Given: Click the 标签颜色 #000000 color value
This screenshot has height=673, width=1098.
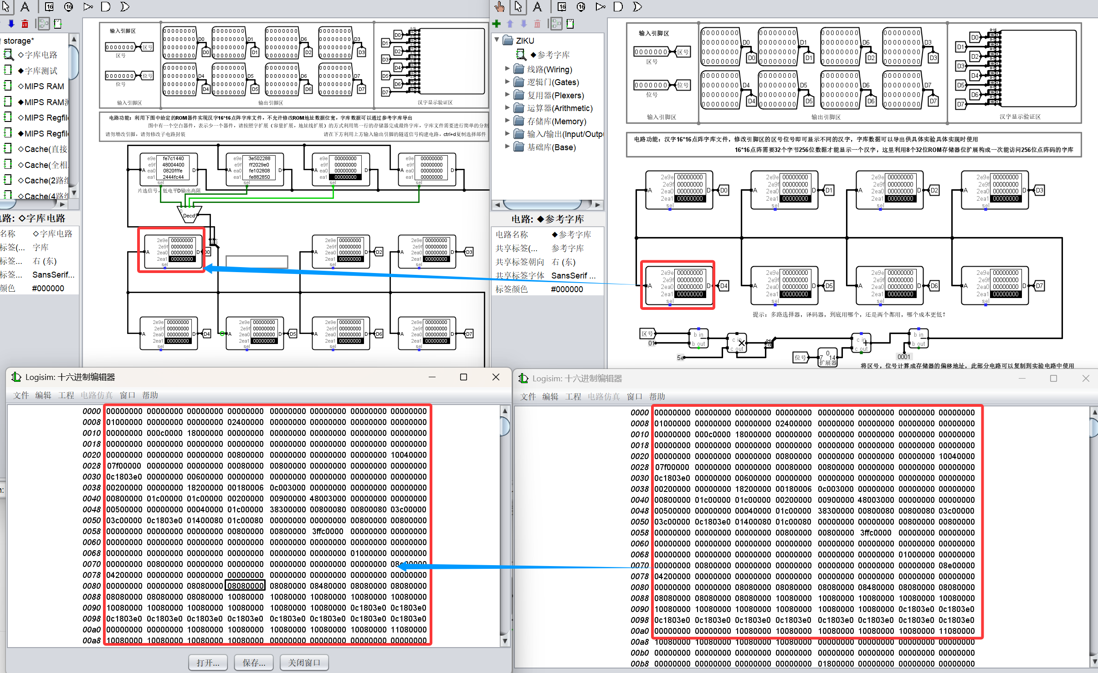Looking at the screenshot, I should pyautogui.click(x=567, y=289).
